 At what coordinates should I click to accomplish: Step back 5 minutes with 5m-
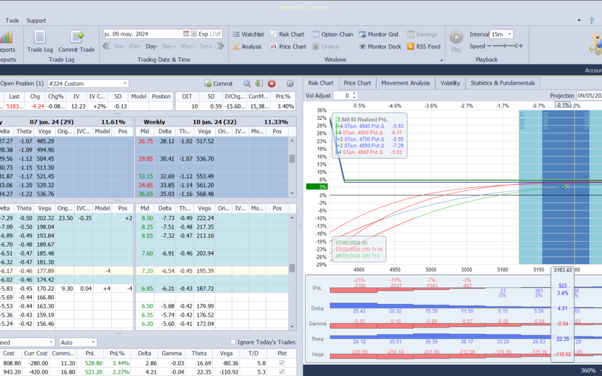[119, 46]
